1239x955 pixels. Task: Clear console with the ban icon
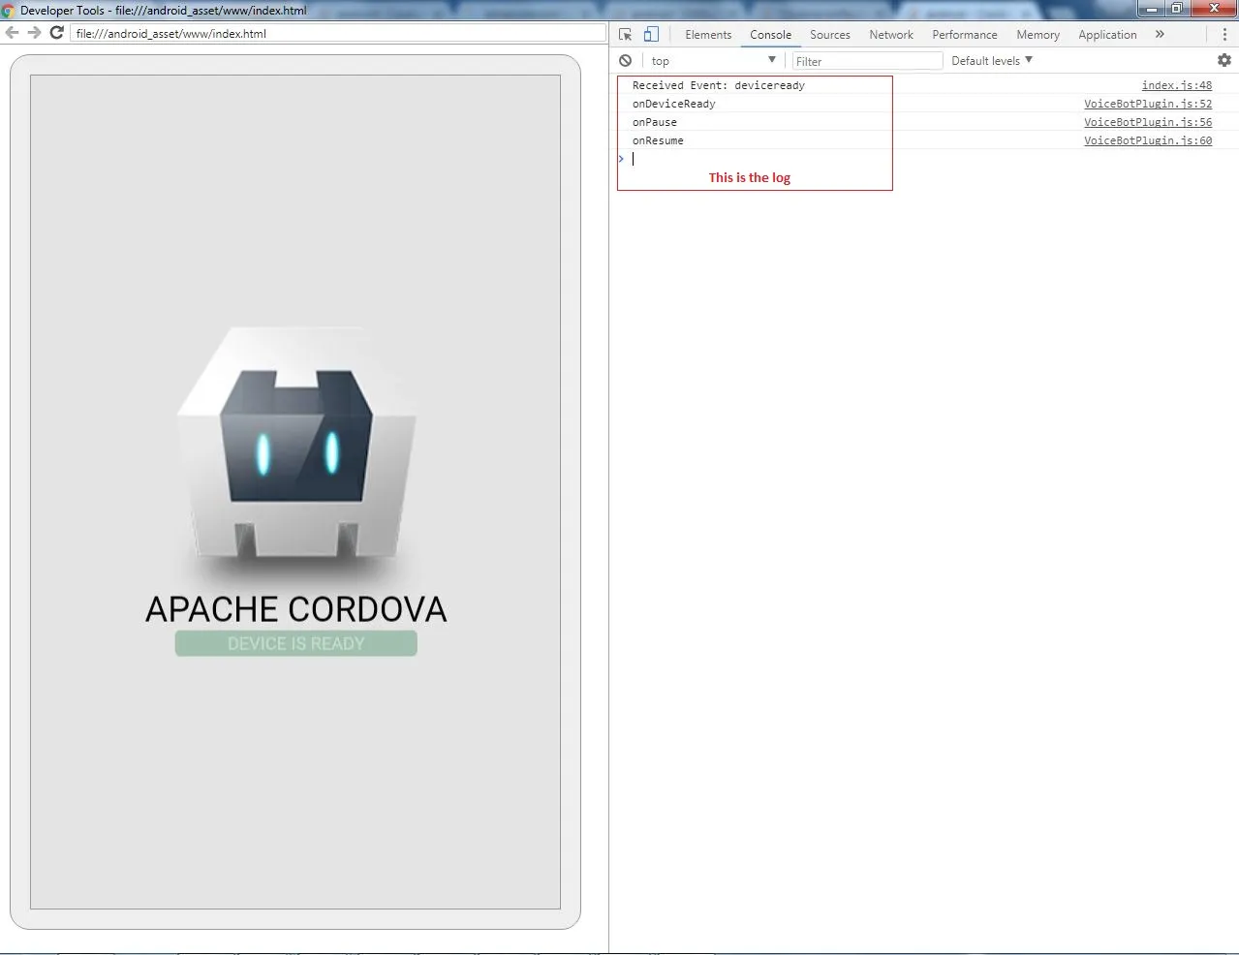(x=626, y=60)
